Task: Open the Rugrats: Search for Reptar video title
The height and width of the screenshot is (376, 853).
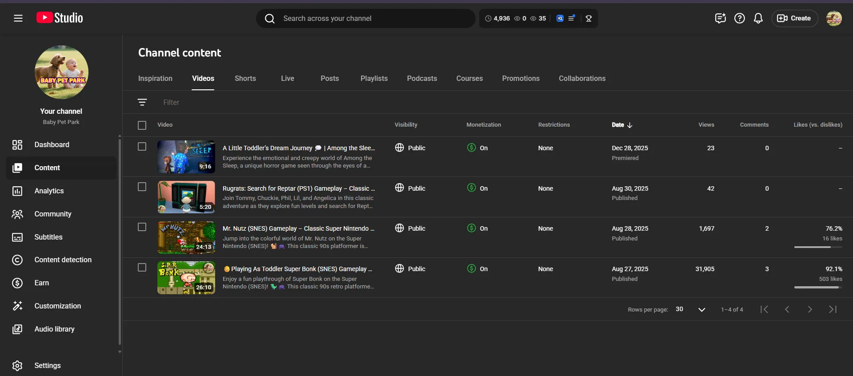Action: point(299,188)
